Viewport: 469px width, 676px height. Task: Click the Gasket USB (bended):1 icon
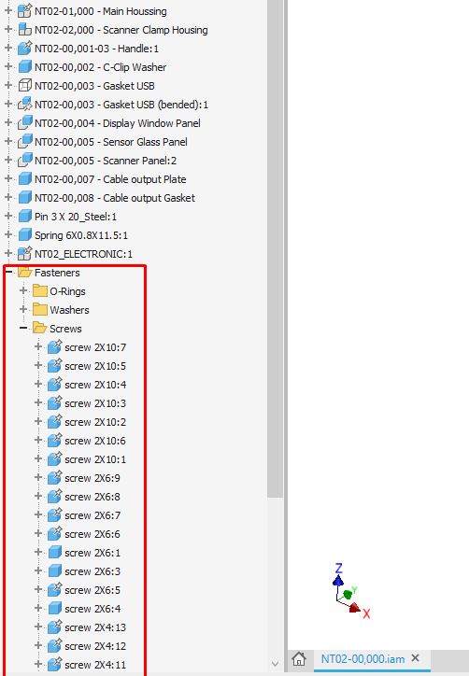coord(25,105)
